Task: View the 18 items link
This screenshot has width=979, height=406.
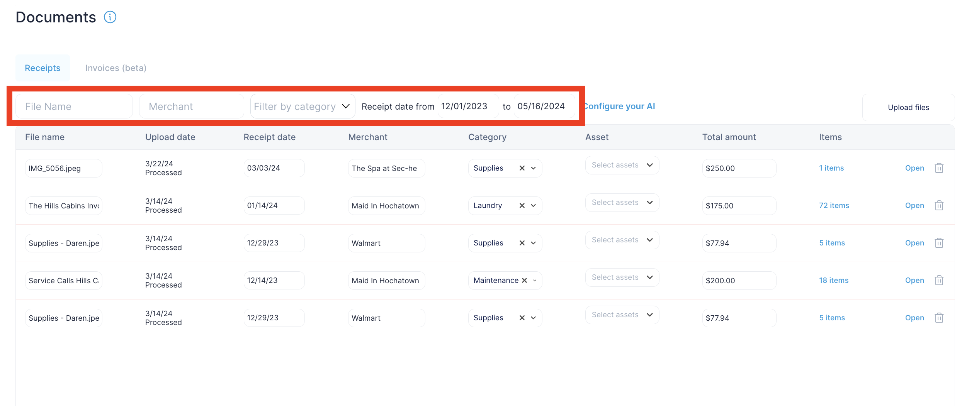Action: click(x=834, y=280)
